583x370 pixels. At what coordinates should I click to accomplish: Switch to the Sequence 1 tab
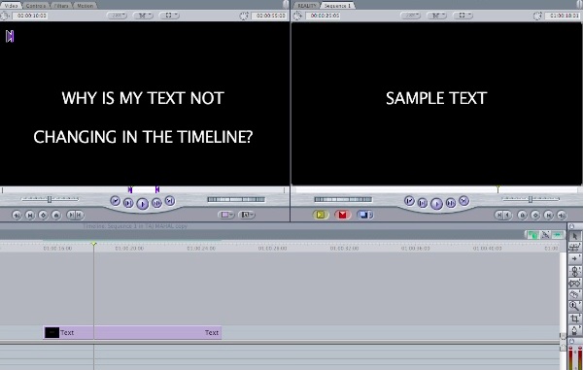(x=337, y=6)
